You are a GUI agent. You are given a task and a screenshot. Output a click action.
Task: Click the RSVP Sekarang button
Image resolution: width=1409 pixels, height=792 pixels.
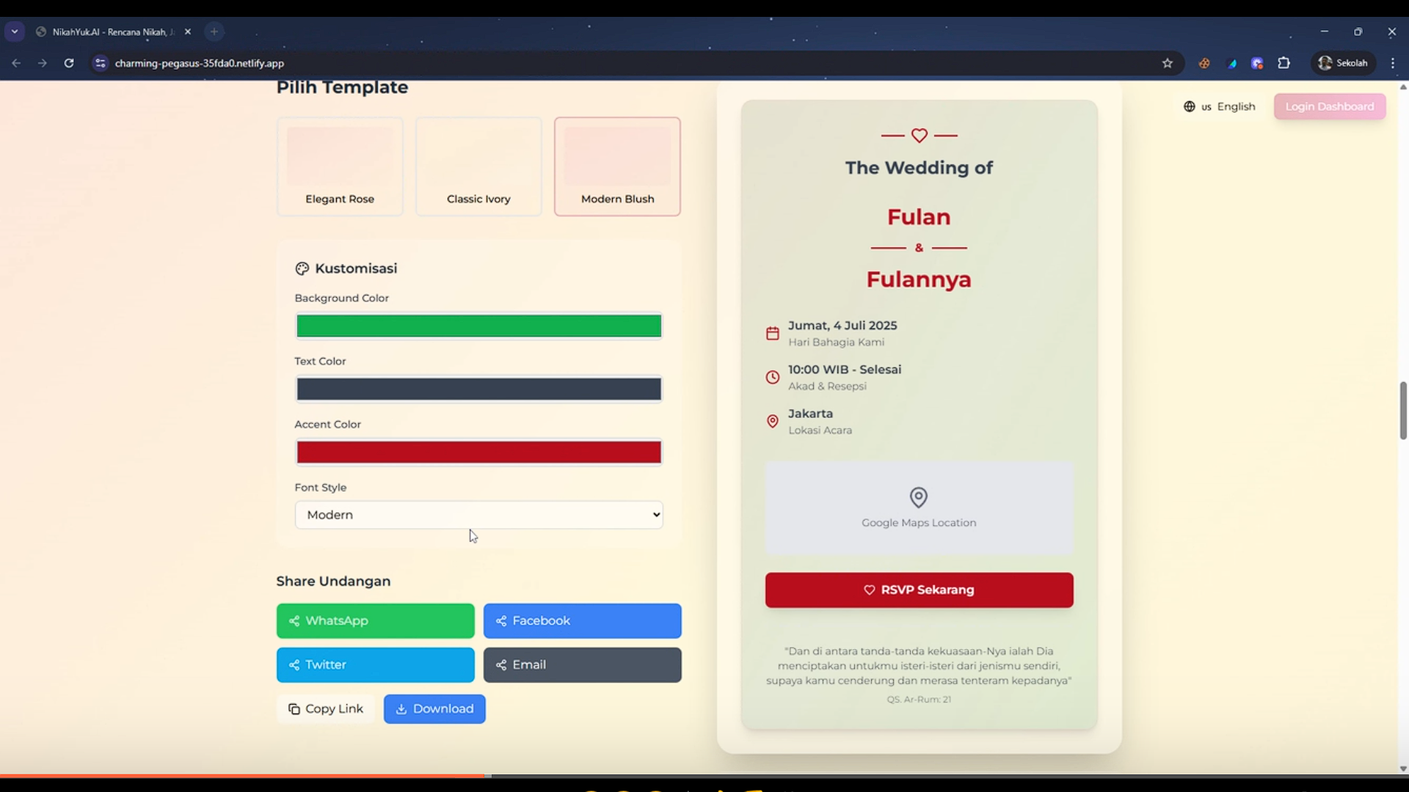(x=919, y=590)
